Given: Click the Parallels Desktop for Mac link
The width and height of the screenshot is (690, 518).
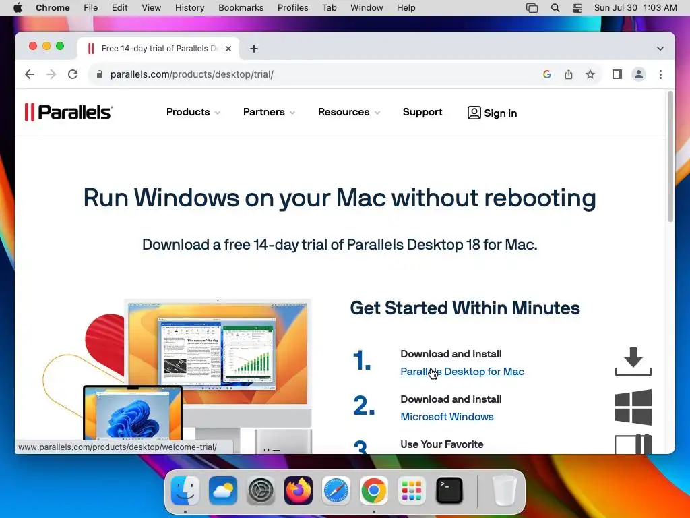Looking at the screenshot, I should pyautogui.click(x=462, y=372).
